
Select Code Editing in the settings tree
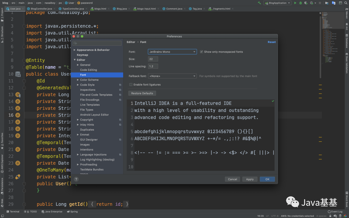click(89, 70)
